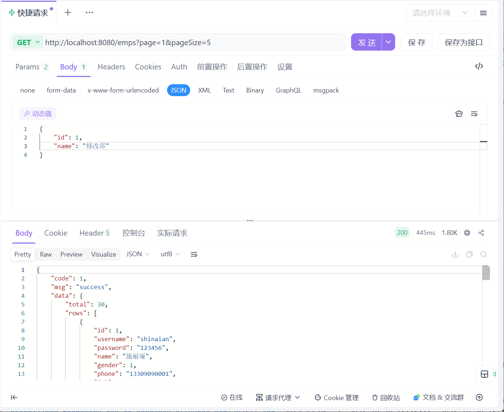Open the Auth tab
This screenshot has width=504, height=412.
(x=179, y=67)
